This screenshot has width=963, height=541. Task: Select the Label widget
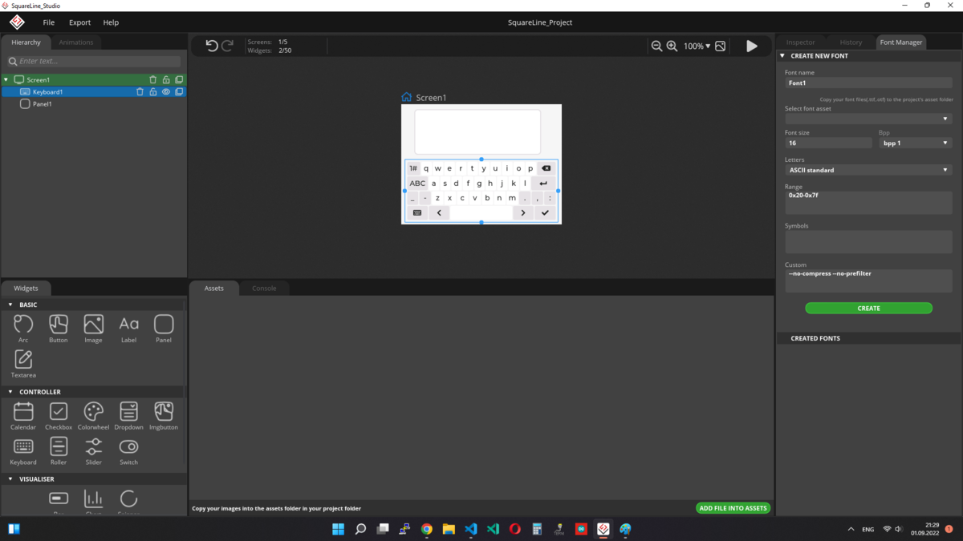(128, 329)
